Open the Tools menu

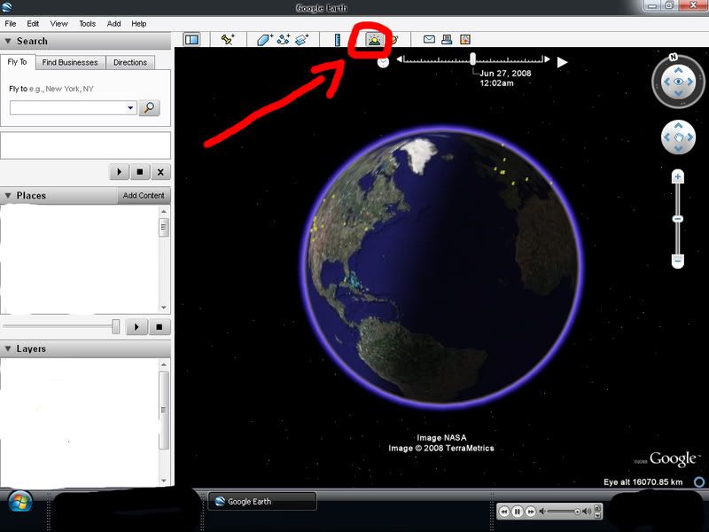pyautogui.click(x=87, y=24)
